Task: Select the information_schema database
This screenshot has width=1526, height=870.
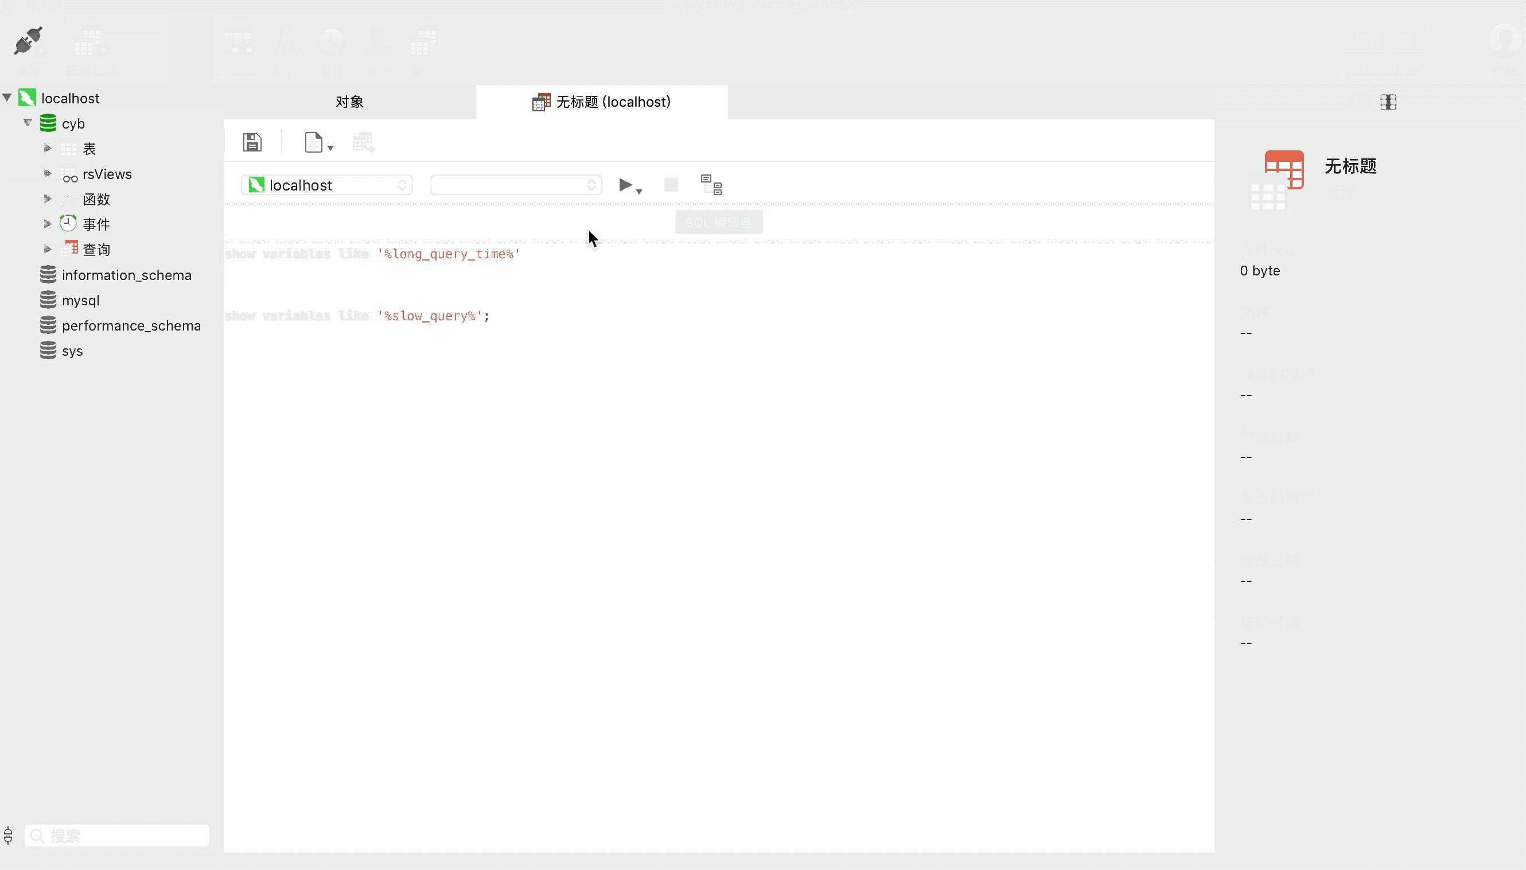Action: tap(126, 275)
